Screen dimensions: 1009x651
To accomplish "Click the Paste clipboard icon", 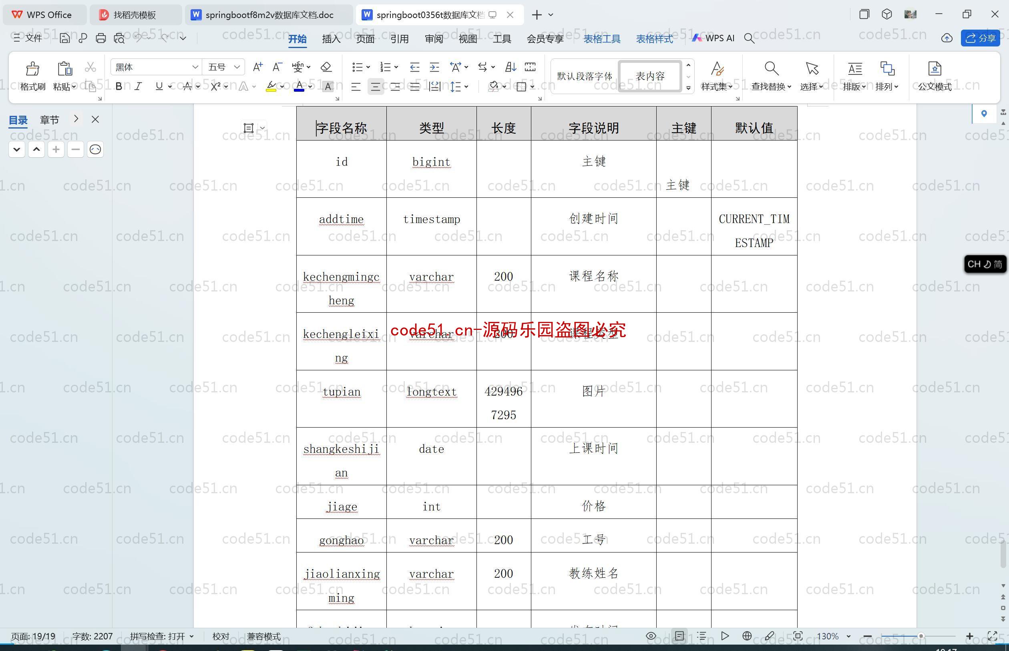I will click(x=65, y=68).
